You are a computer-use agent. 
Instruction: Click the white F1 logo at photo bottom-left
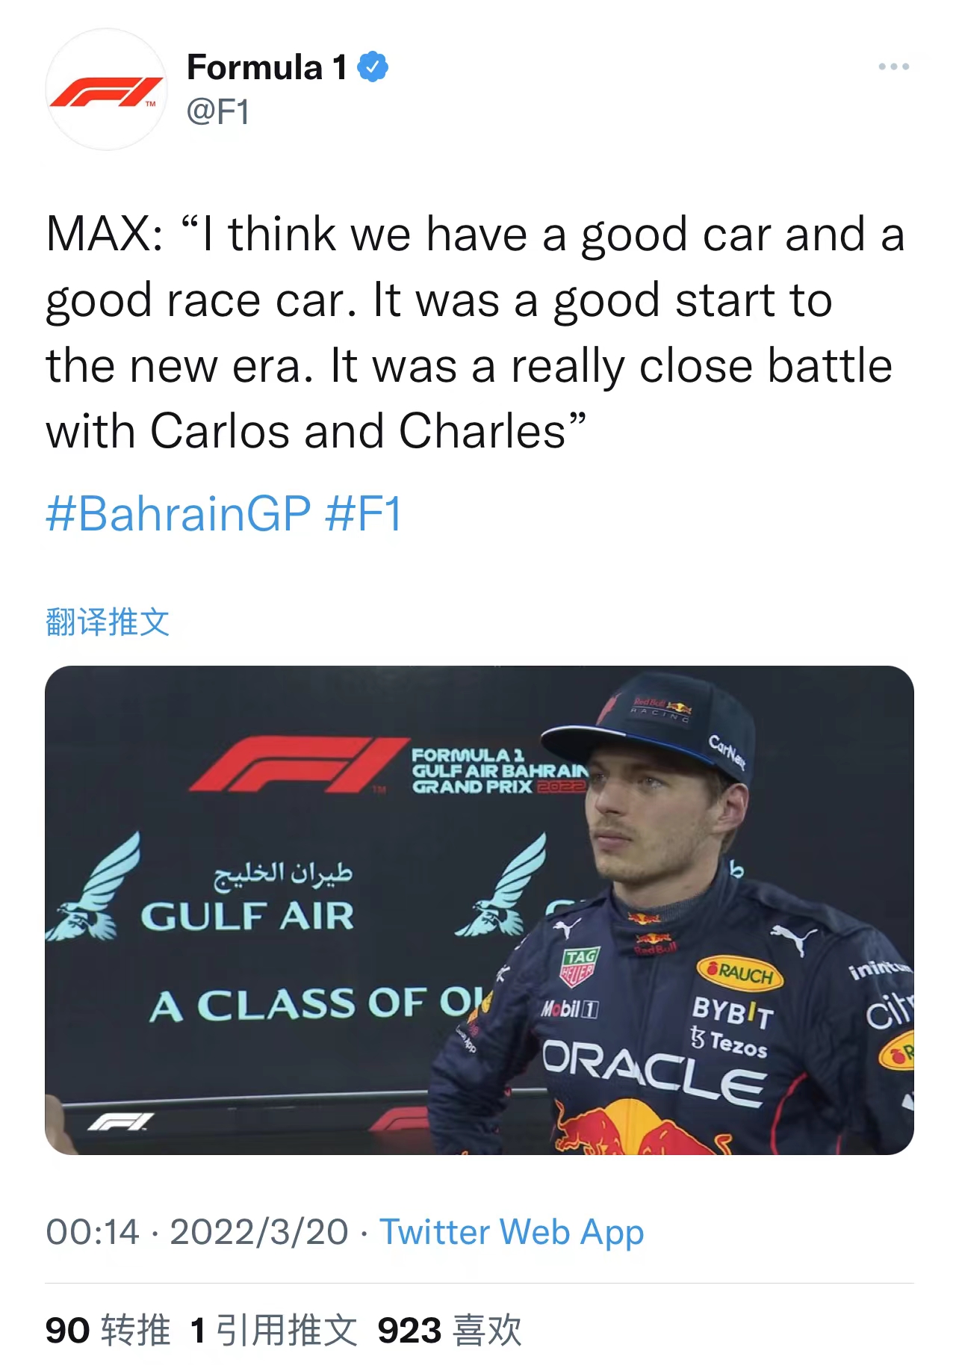click(120, 1122)
